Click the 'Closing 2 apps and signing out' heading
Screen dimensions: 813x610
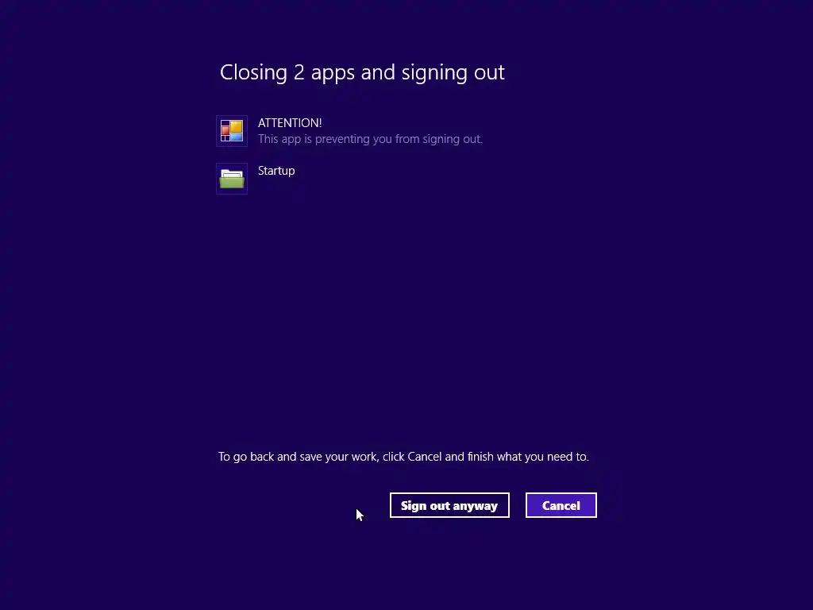tap(362, 72)
